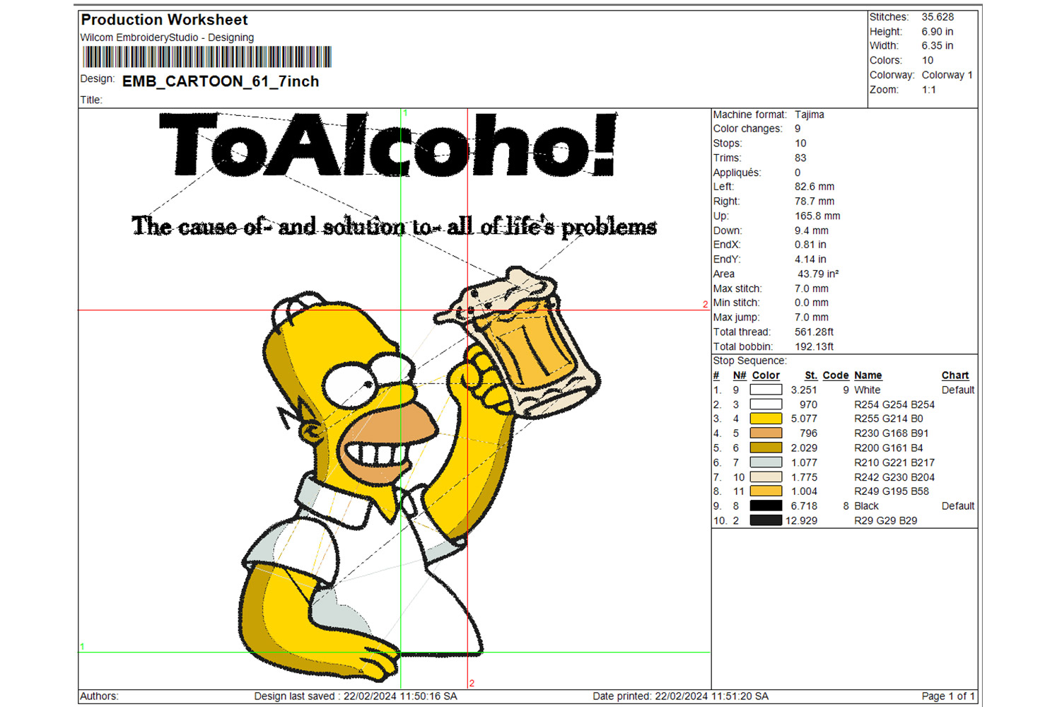The height and width of the screenshot is (707, 1062).
Task: Click the R254 G254 B254 color swatch
Action: coord(766,404)
